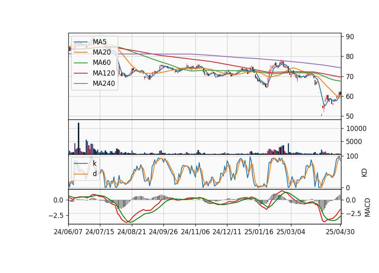Click the 24/06/07 date axis label
The image size is (379, 273).
[68, 232]
